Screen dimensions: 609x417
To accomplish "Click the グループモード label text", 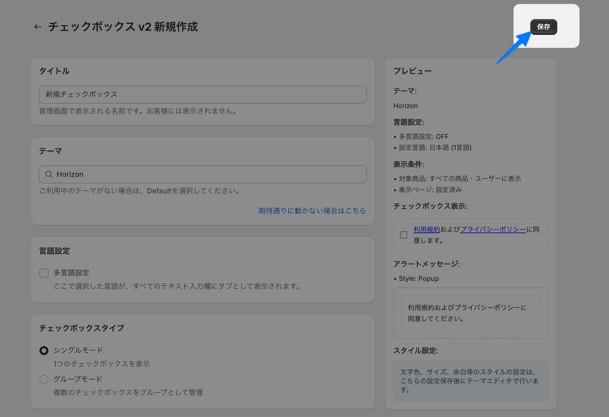I will coord(78,379).
